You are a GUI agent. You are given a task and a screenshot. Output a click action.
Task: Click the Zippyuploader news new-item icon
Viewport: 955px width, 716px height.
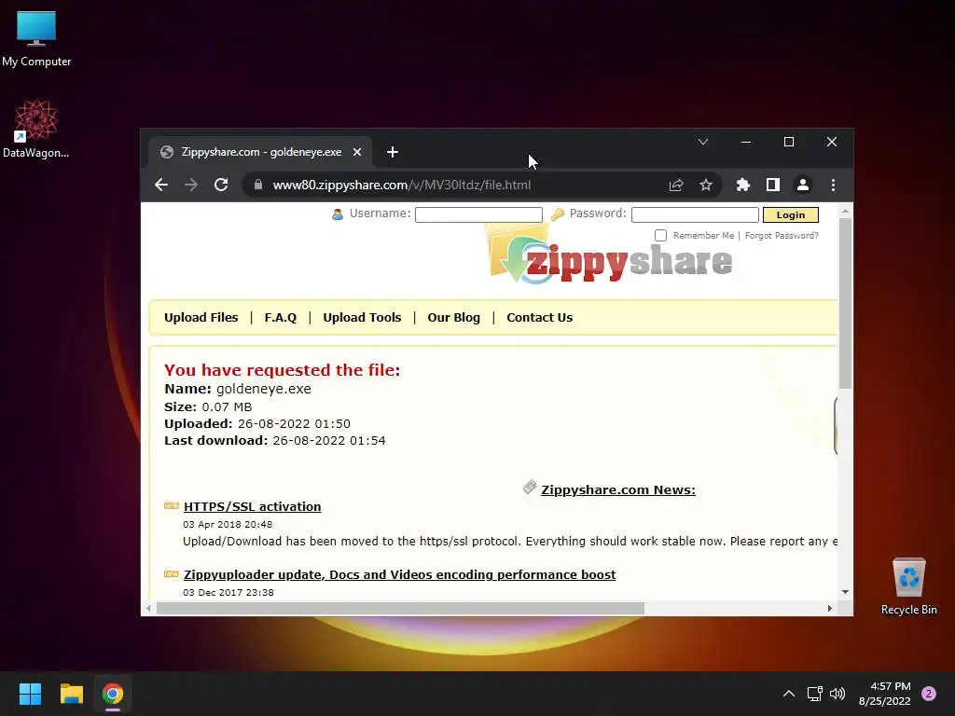tap(172, 574)
